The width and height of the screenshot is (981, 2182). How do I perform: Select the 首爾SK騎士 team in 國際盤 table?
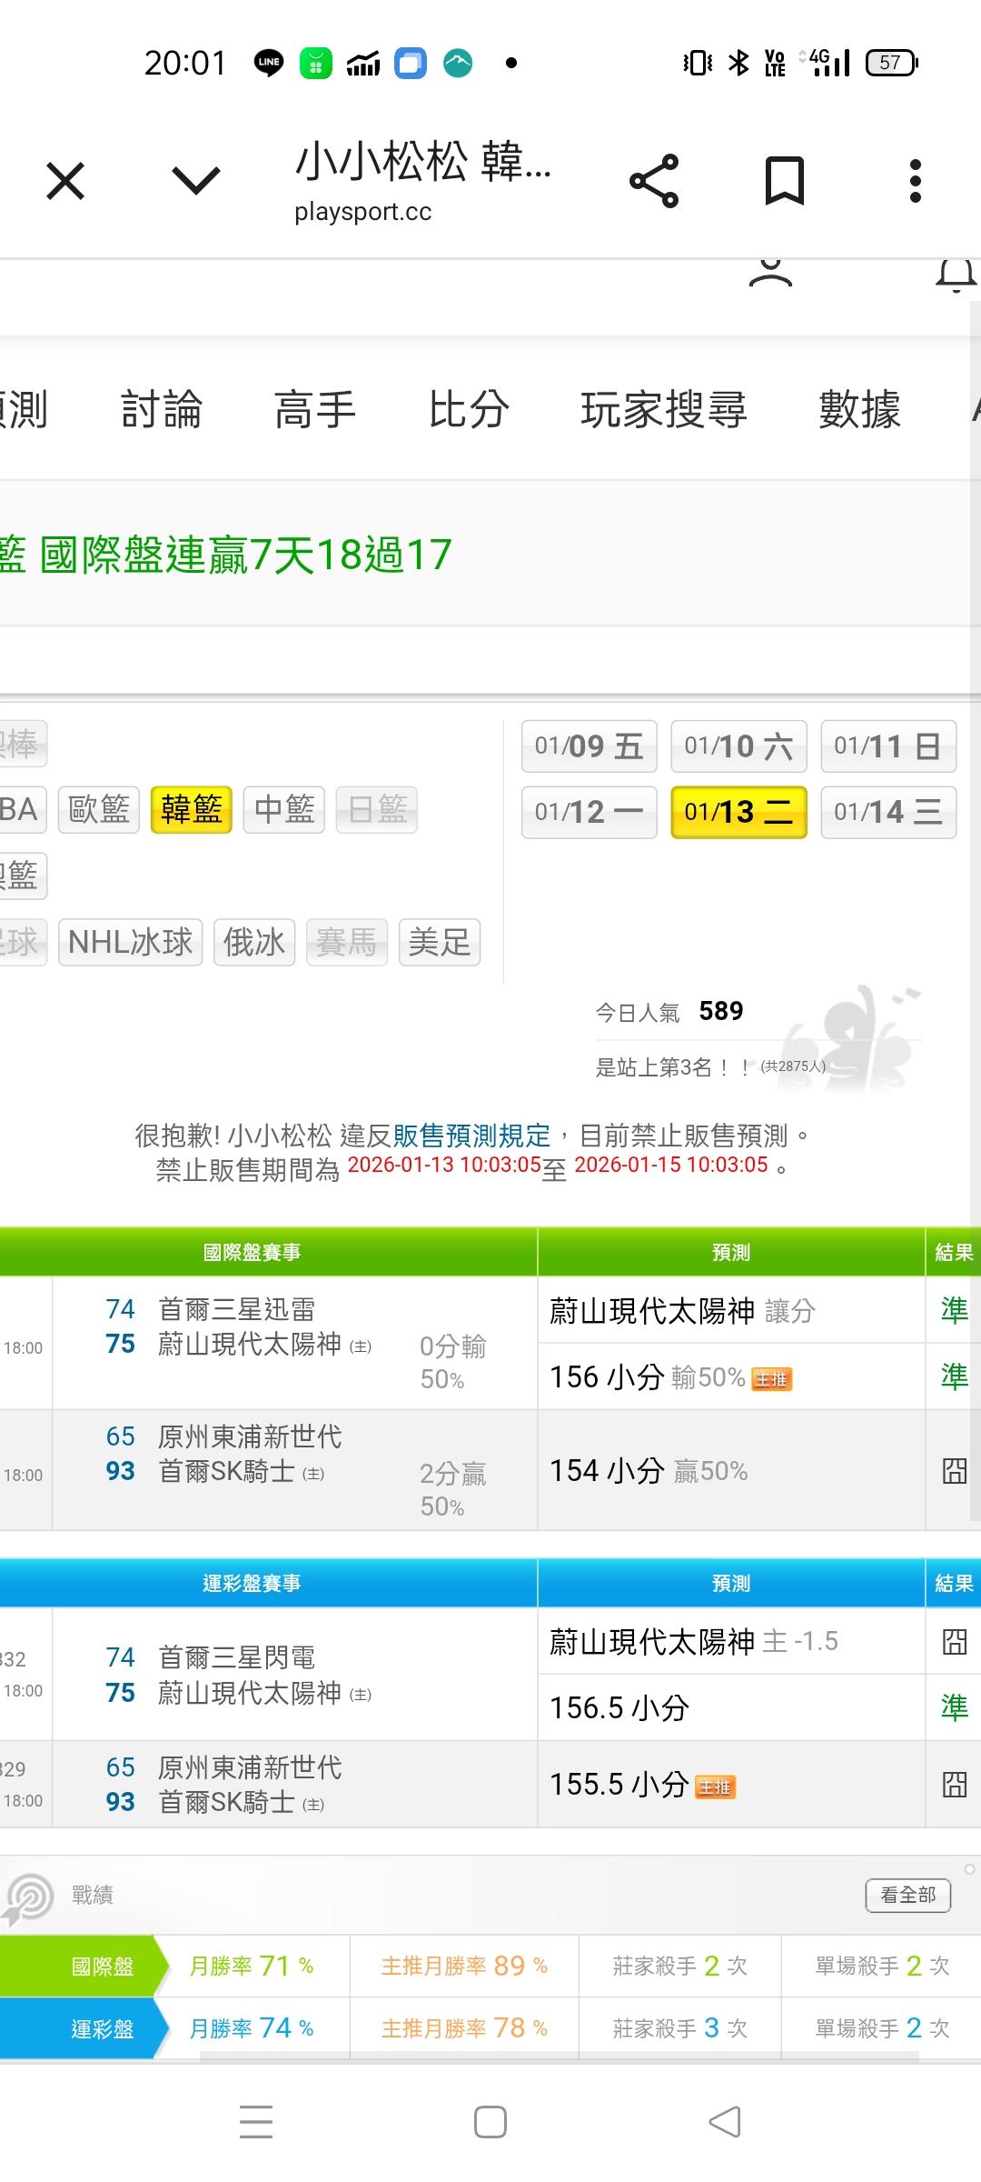pos(226,1471)
